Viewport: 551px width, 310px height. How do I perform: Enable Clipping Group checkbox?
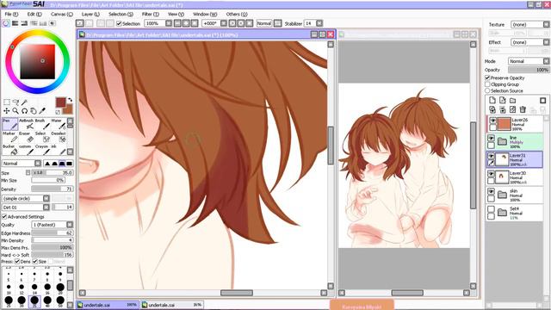click(x=487, y=84)
